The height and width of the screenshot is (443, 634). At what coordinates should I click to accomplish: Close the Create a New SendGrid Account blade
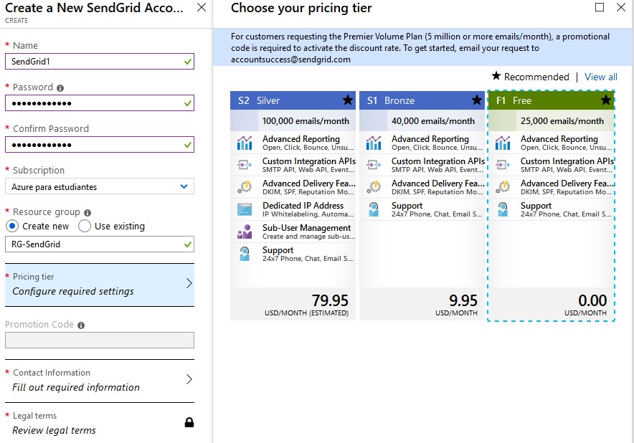(x=202, y=8)
